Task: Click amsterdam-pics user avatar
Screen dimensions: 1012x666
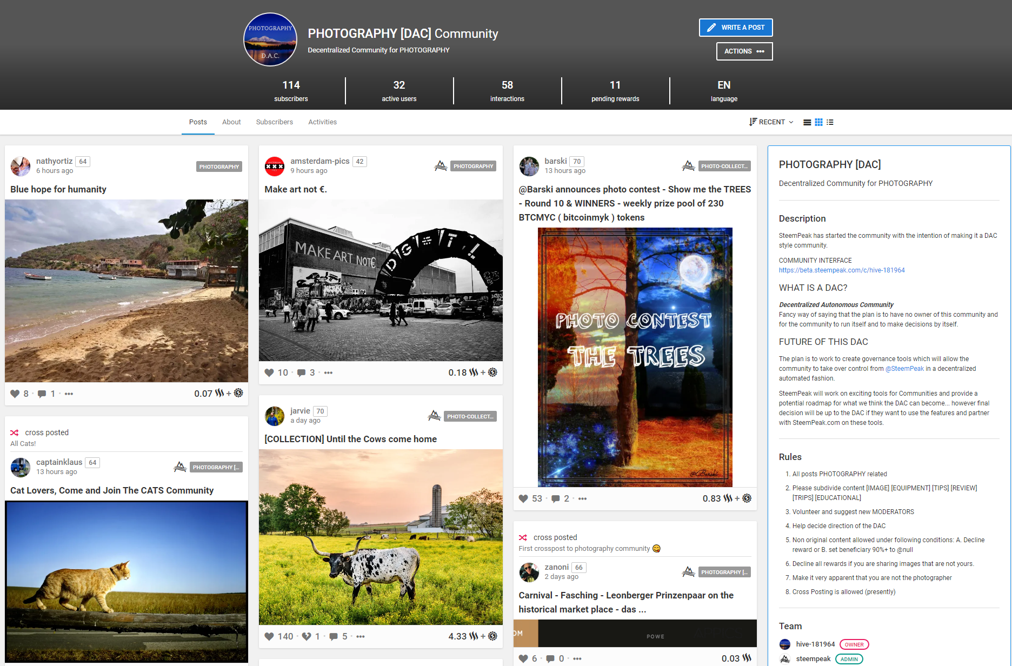Action: [x=275, y=166]
